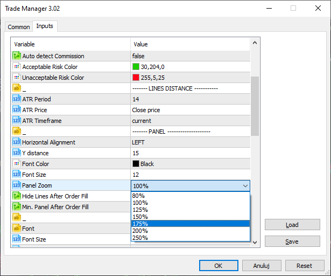Collapse the Panel Zoom dropdown arrow
The width and height of the screenshot is (331, 276).
click(245, 185)
